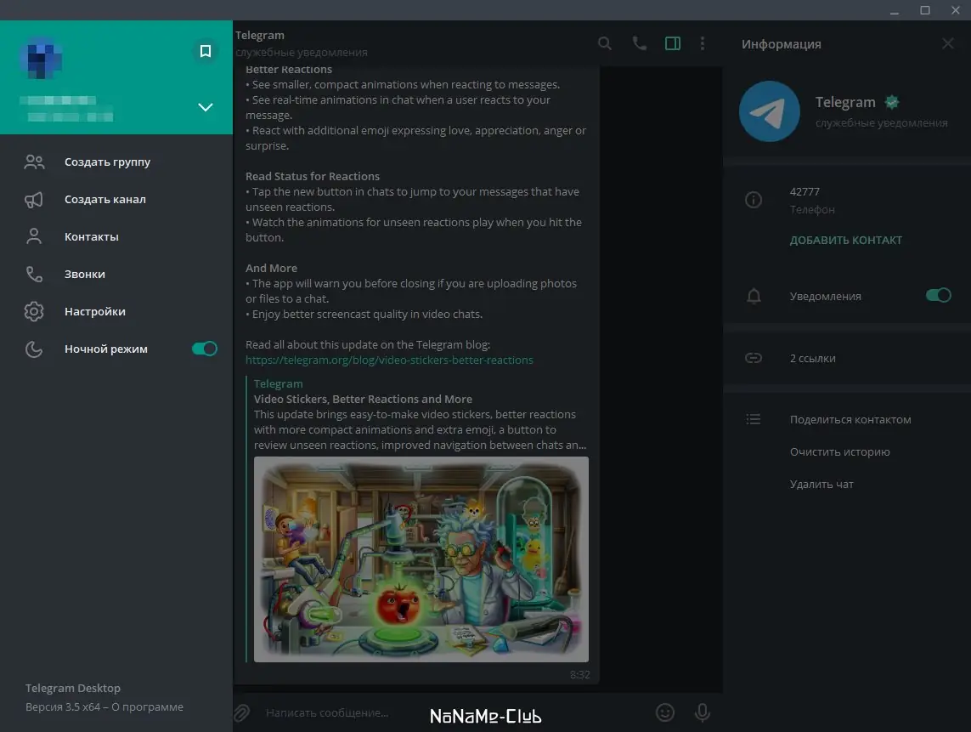Click the bell notifications icon
This screenshot has height=732, width=971.
(754, 296)
